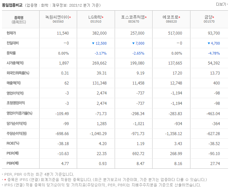Click 에코프로 current price 517,000
The width and height of the screenshot is (230, 190).
175,33
